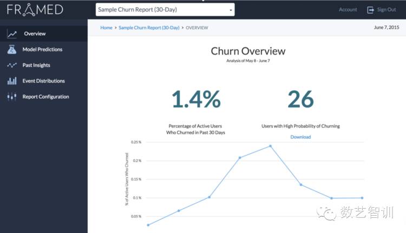Open Model Predictions in sidebar

point(44,49)
